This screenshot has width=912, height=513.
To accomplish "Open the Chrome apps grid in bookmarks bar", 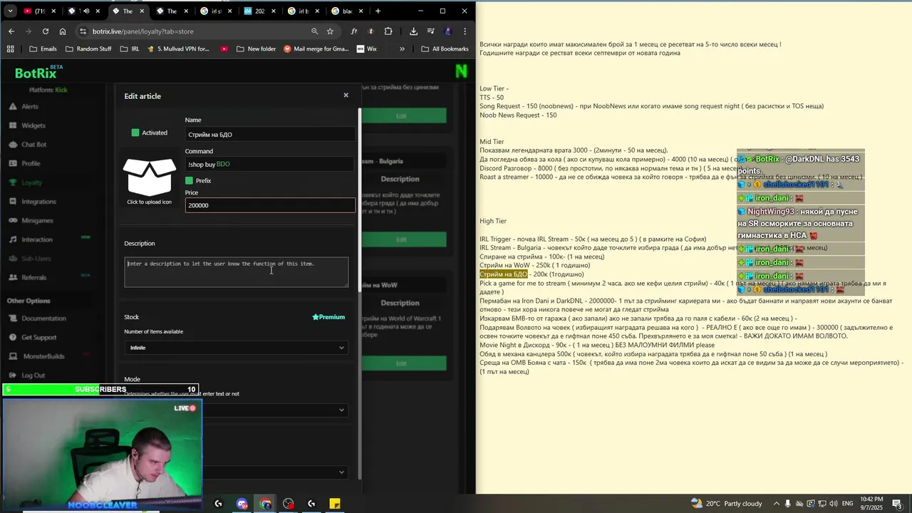I will click(x=10, y=49).
